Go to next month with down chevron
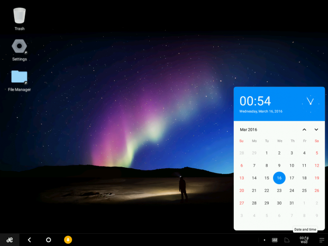Screen dimensions: 328x246 point(316,130)
